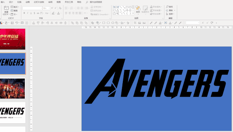Click the Crop tool icon
The width and height of the screenshot is (233, 132).
pos(135,23)
